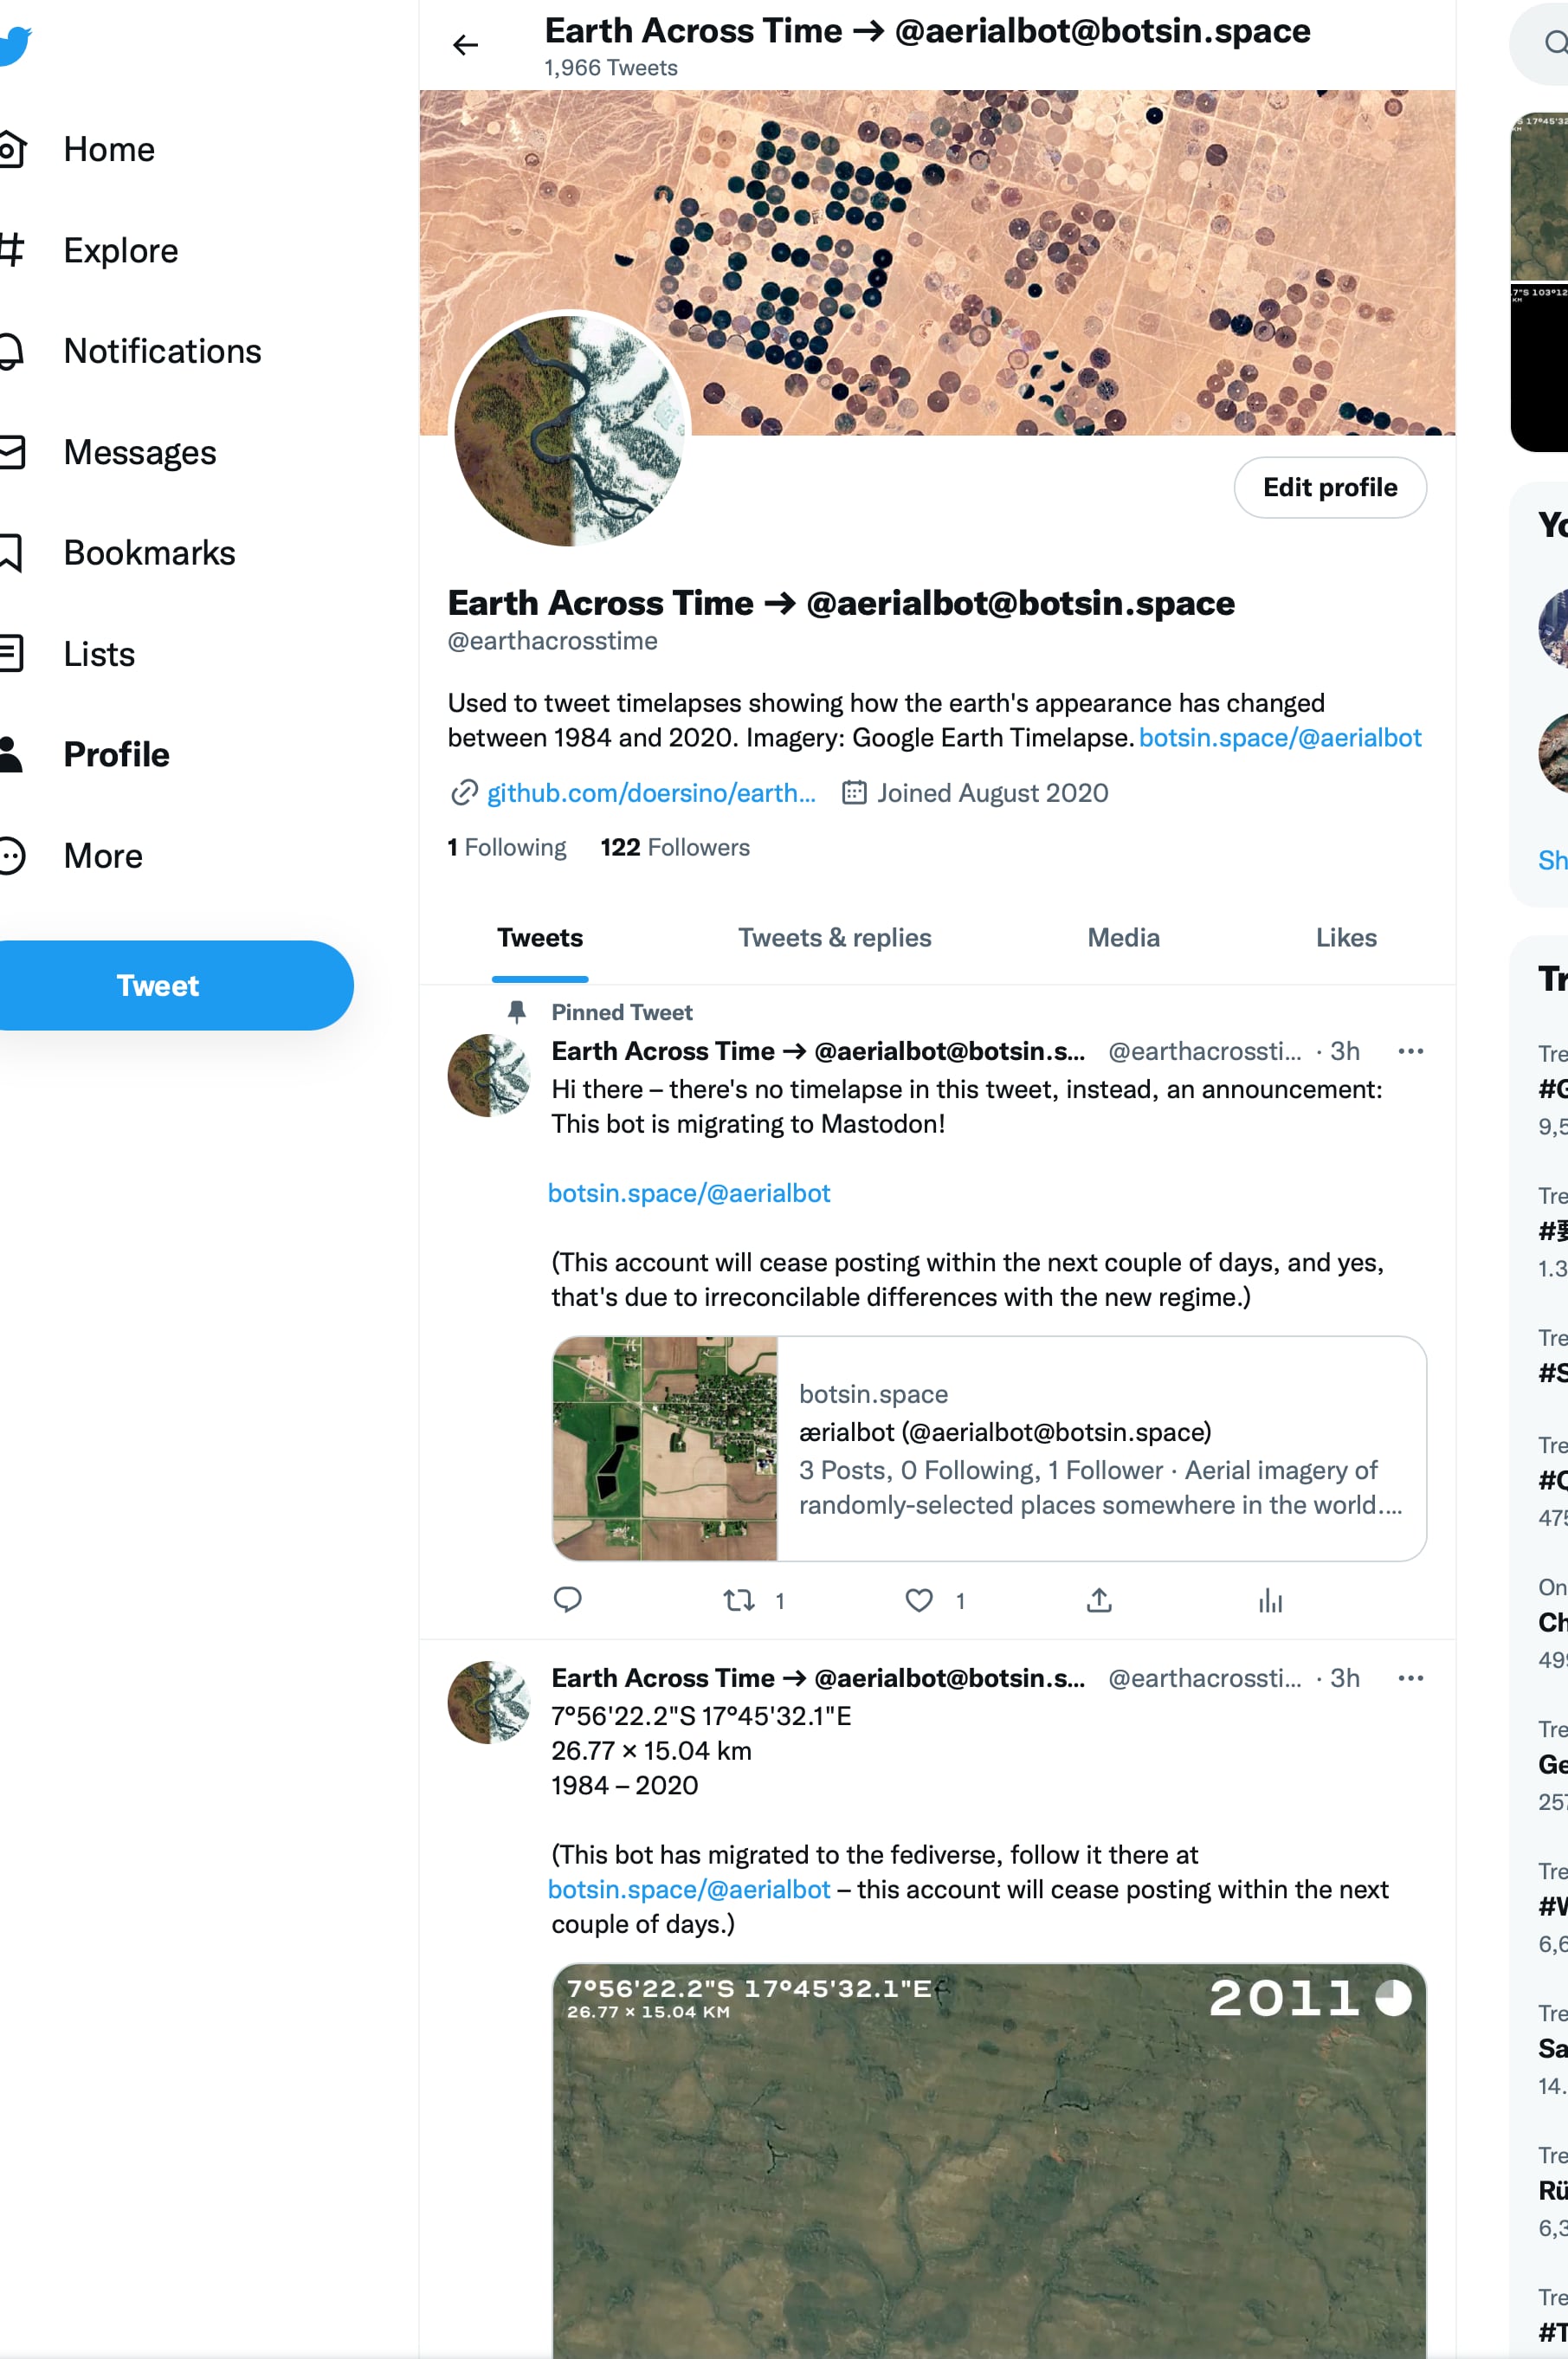View the 122 Followers list

pos(675,847)
